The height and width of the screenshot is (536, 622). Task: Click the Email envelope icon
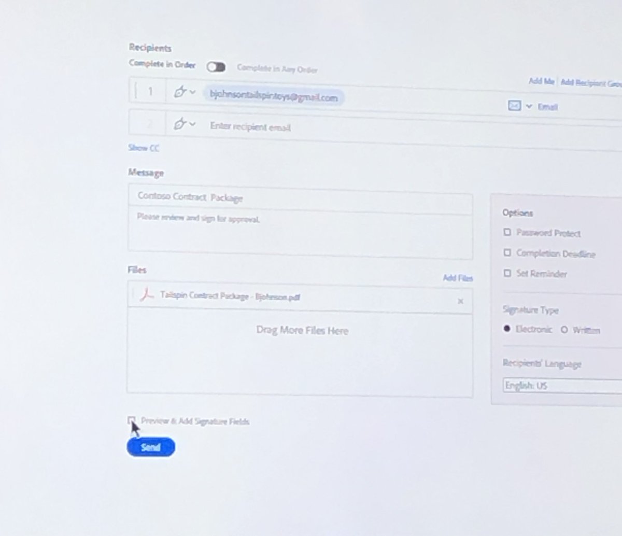click(514, 106)
